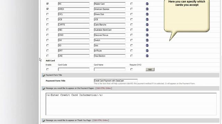Screen dimensions: 222x124
Task: Focus the Solo card name field
Action: [110, 45]
